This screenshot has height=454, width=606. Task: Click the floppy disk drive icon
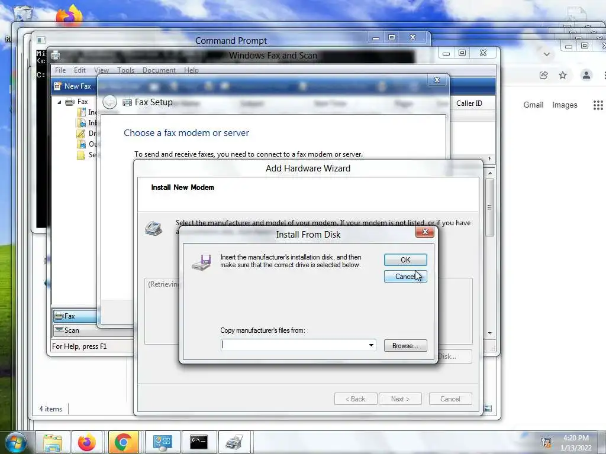[202, 262]
